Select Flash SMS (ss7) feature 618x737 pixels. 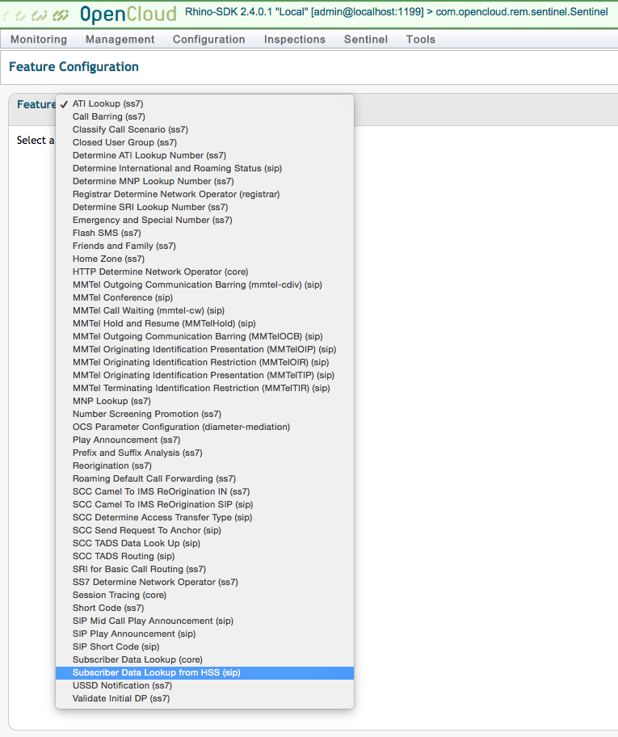click(x=107, y=233)
